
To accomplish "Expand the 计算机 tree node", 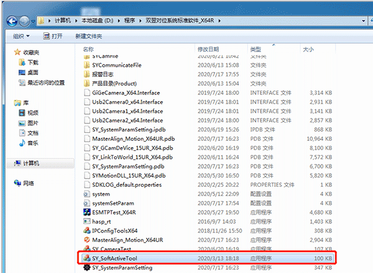I will 7,163.
